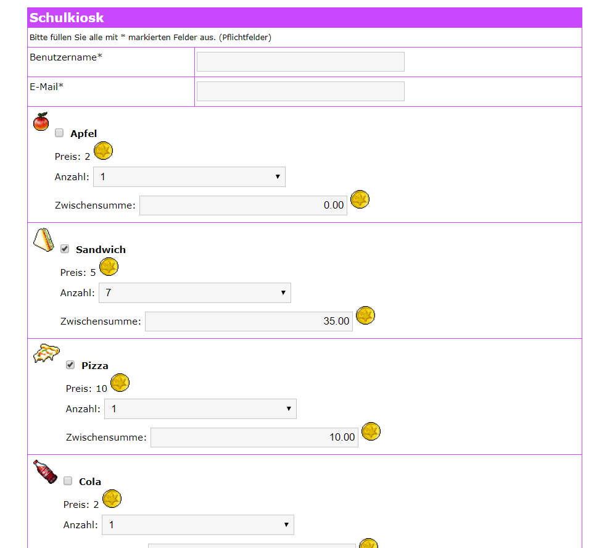Click the E-Mail* label
This screenshot has width=607, height=548.
point(46,87)
